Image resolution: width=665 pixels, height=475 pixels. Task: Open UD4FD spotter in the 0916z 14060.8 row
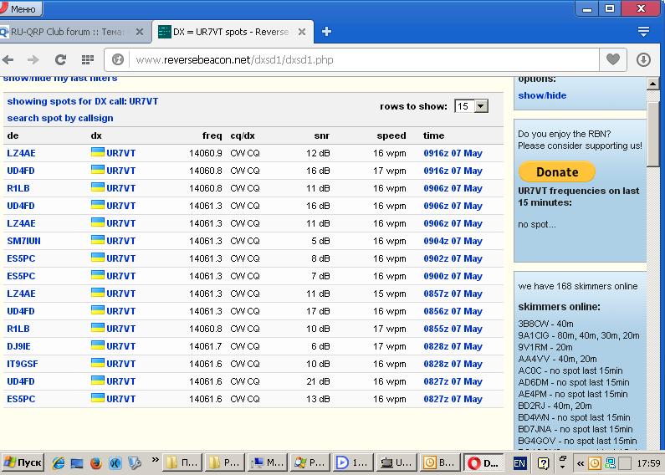(x=21, y=171)
